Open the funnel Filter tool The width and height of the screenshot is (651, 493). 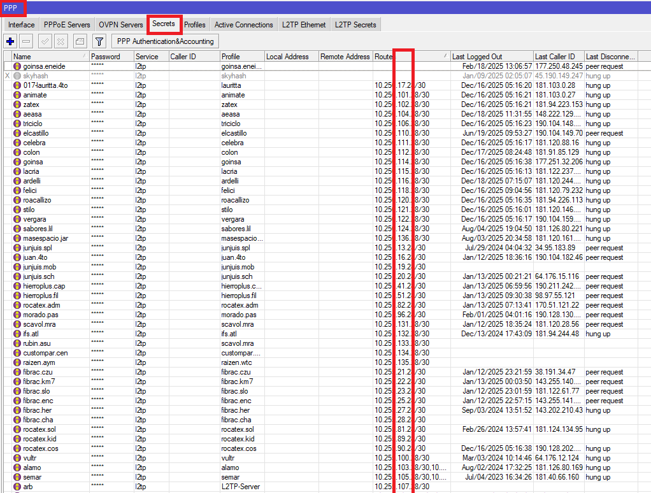click(x=99, y=41)
